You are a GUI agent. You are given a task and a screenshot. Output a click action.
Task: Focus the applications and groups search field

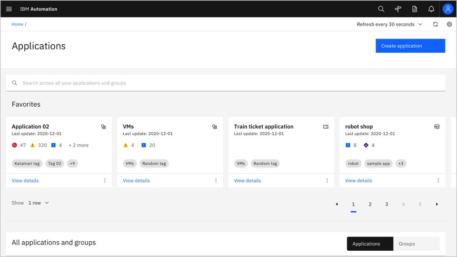click(228, 83)
